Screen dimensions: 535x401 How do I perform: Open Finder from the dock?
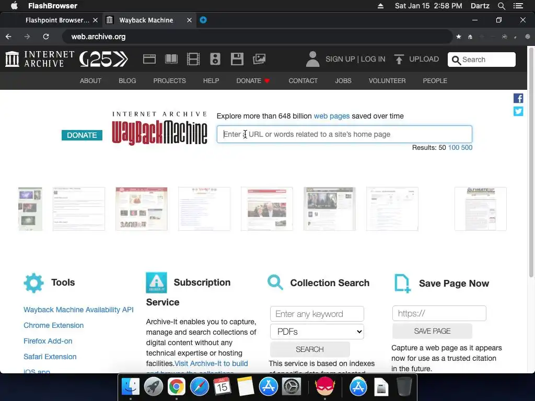coord(131,387)
